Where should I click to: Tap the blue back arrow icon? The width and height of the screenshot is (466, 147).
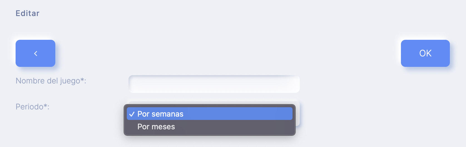pos(35,53)
